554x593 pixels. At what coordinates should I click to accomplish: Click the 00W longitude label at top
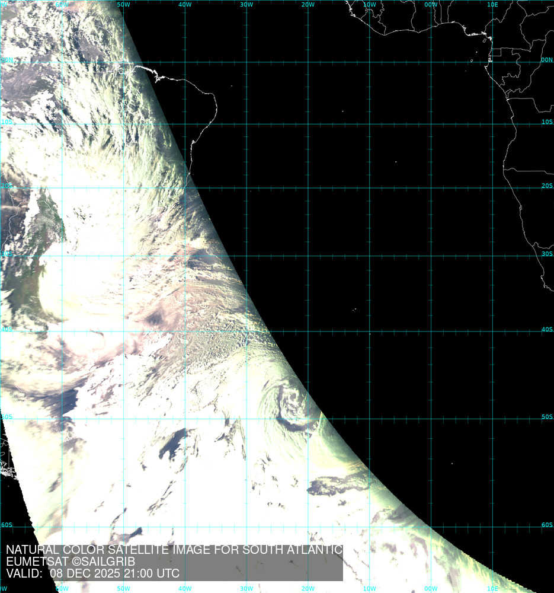pyautogui.click(x=431, y=5)
